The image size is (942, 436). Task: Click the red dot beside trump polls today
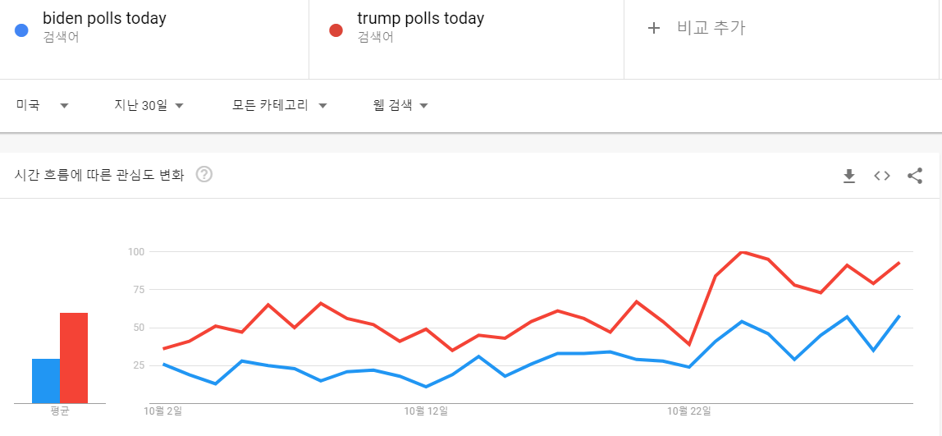tap(336, 30)
